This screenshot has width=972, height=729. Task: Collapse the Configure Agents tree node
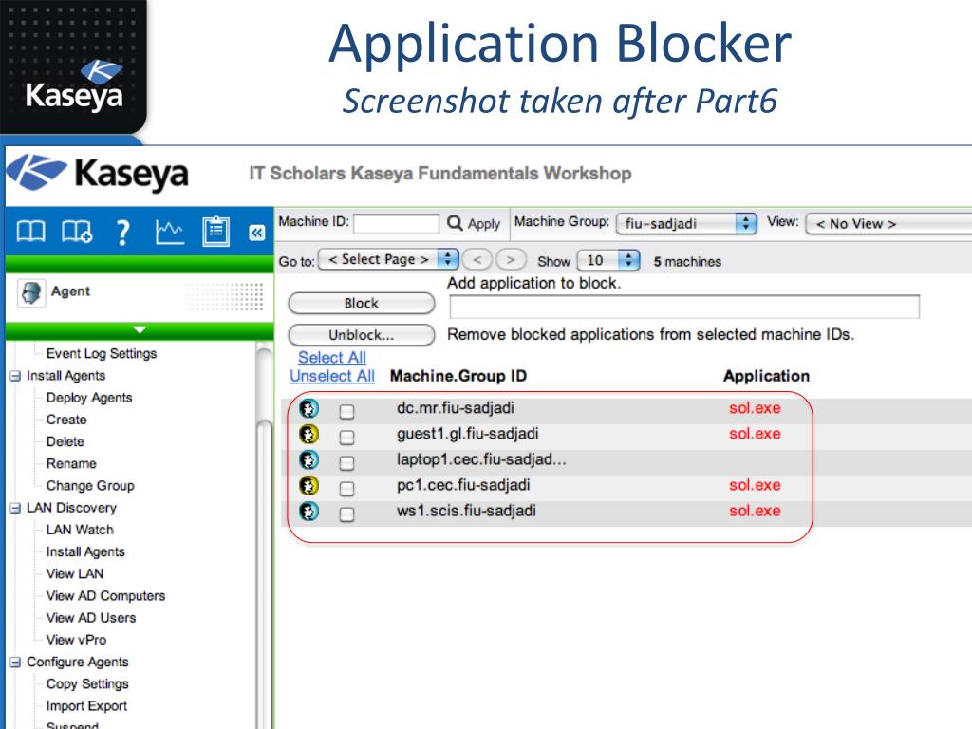(15, 663)
